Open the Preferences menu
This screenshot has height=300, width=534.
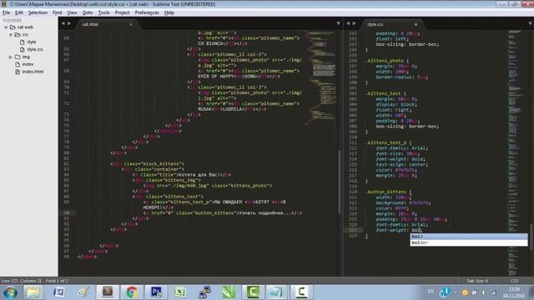(x=147, y=12)
